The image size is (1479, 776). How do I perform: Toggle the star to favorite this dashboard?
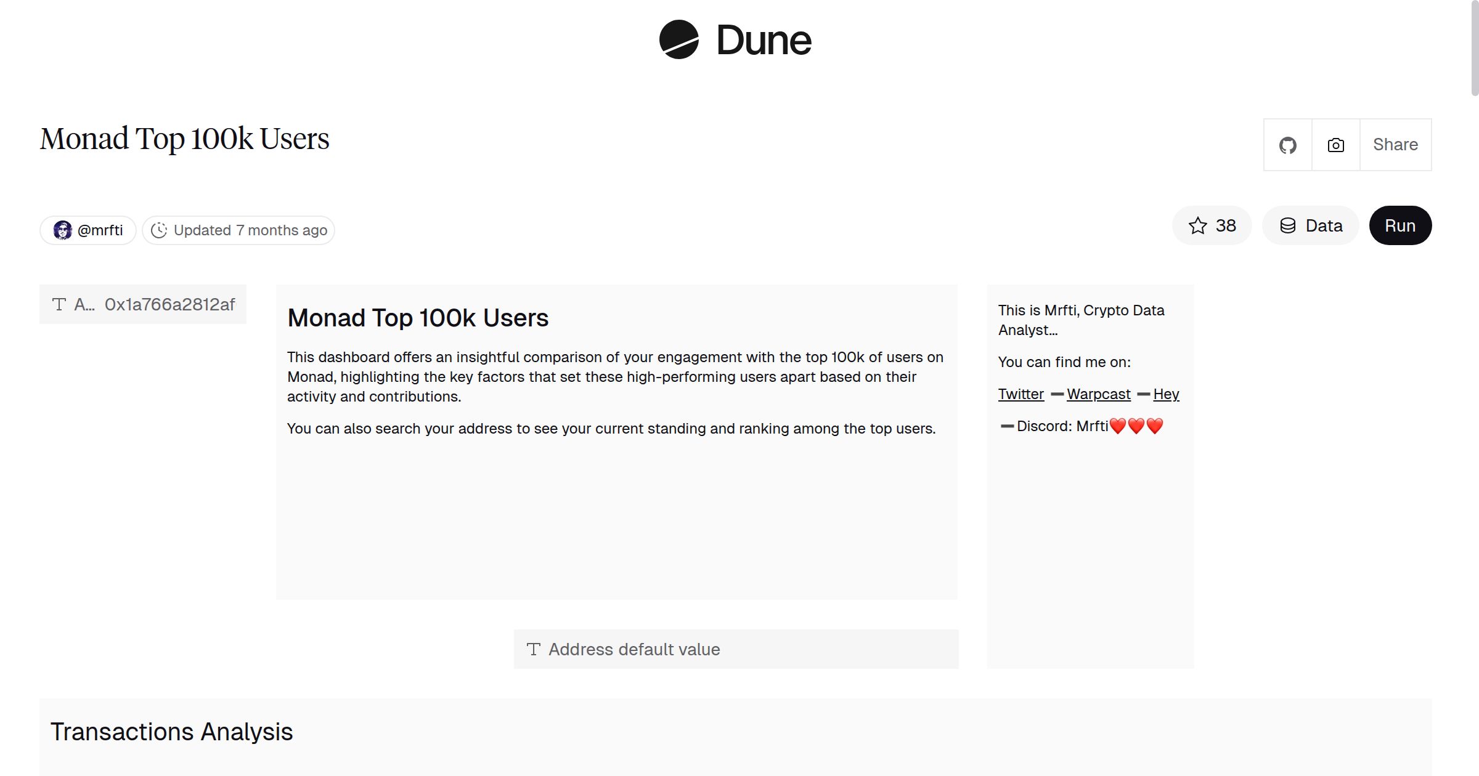click(x=1198, y=225)
